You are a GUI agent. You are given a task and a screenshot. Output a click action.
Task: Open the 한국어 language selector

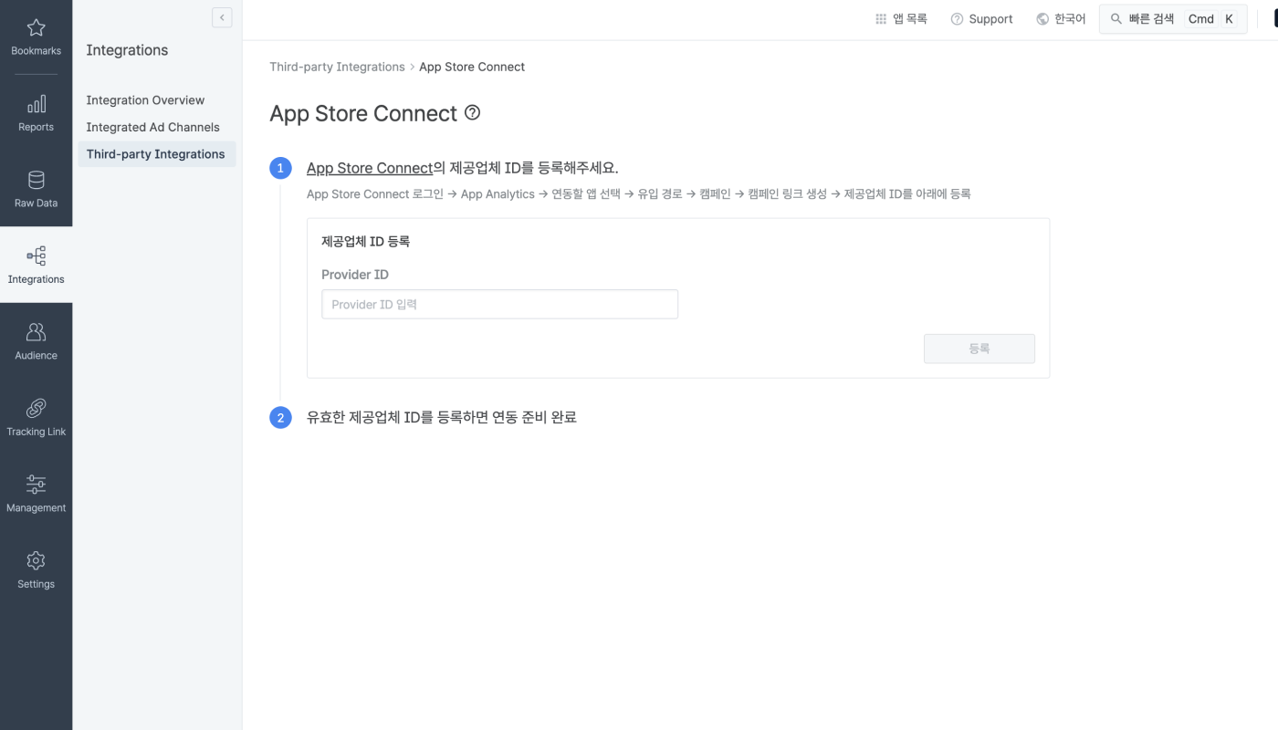coord(1061,19)
